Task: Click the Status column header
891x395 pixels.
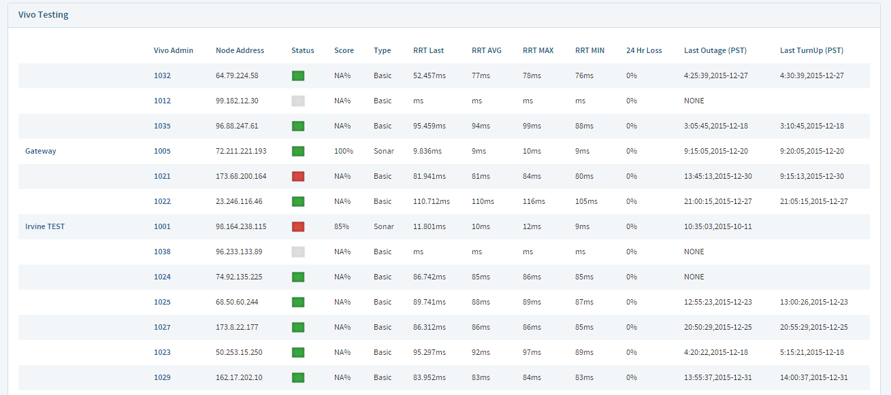Action: (303, 50)
